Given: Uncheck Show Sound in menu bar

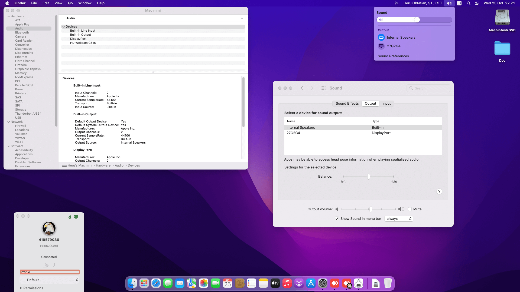Looking at the screenshot, I should pyautogui.click(x=337, y=218).
